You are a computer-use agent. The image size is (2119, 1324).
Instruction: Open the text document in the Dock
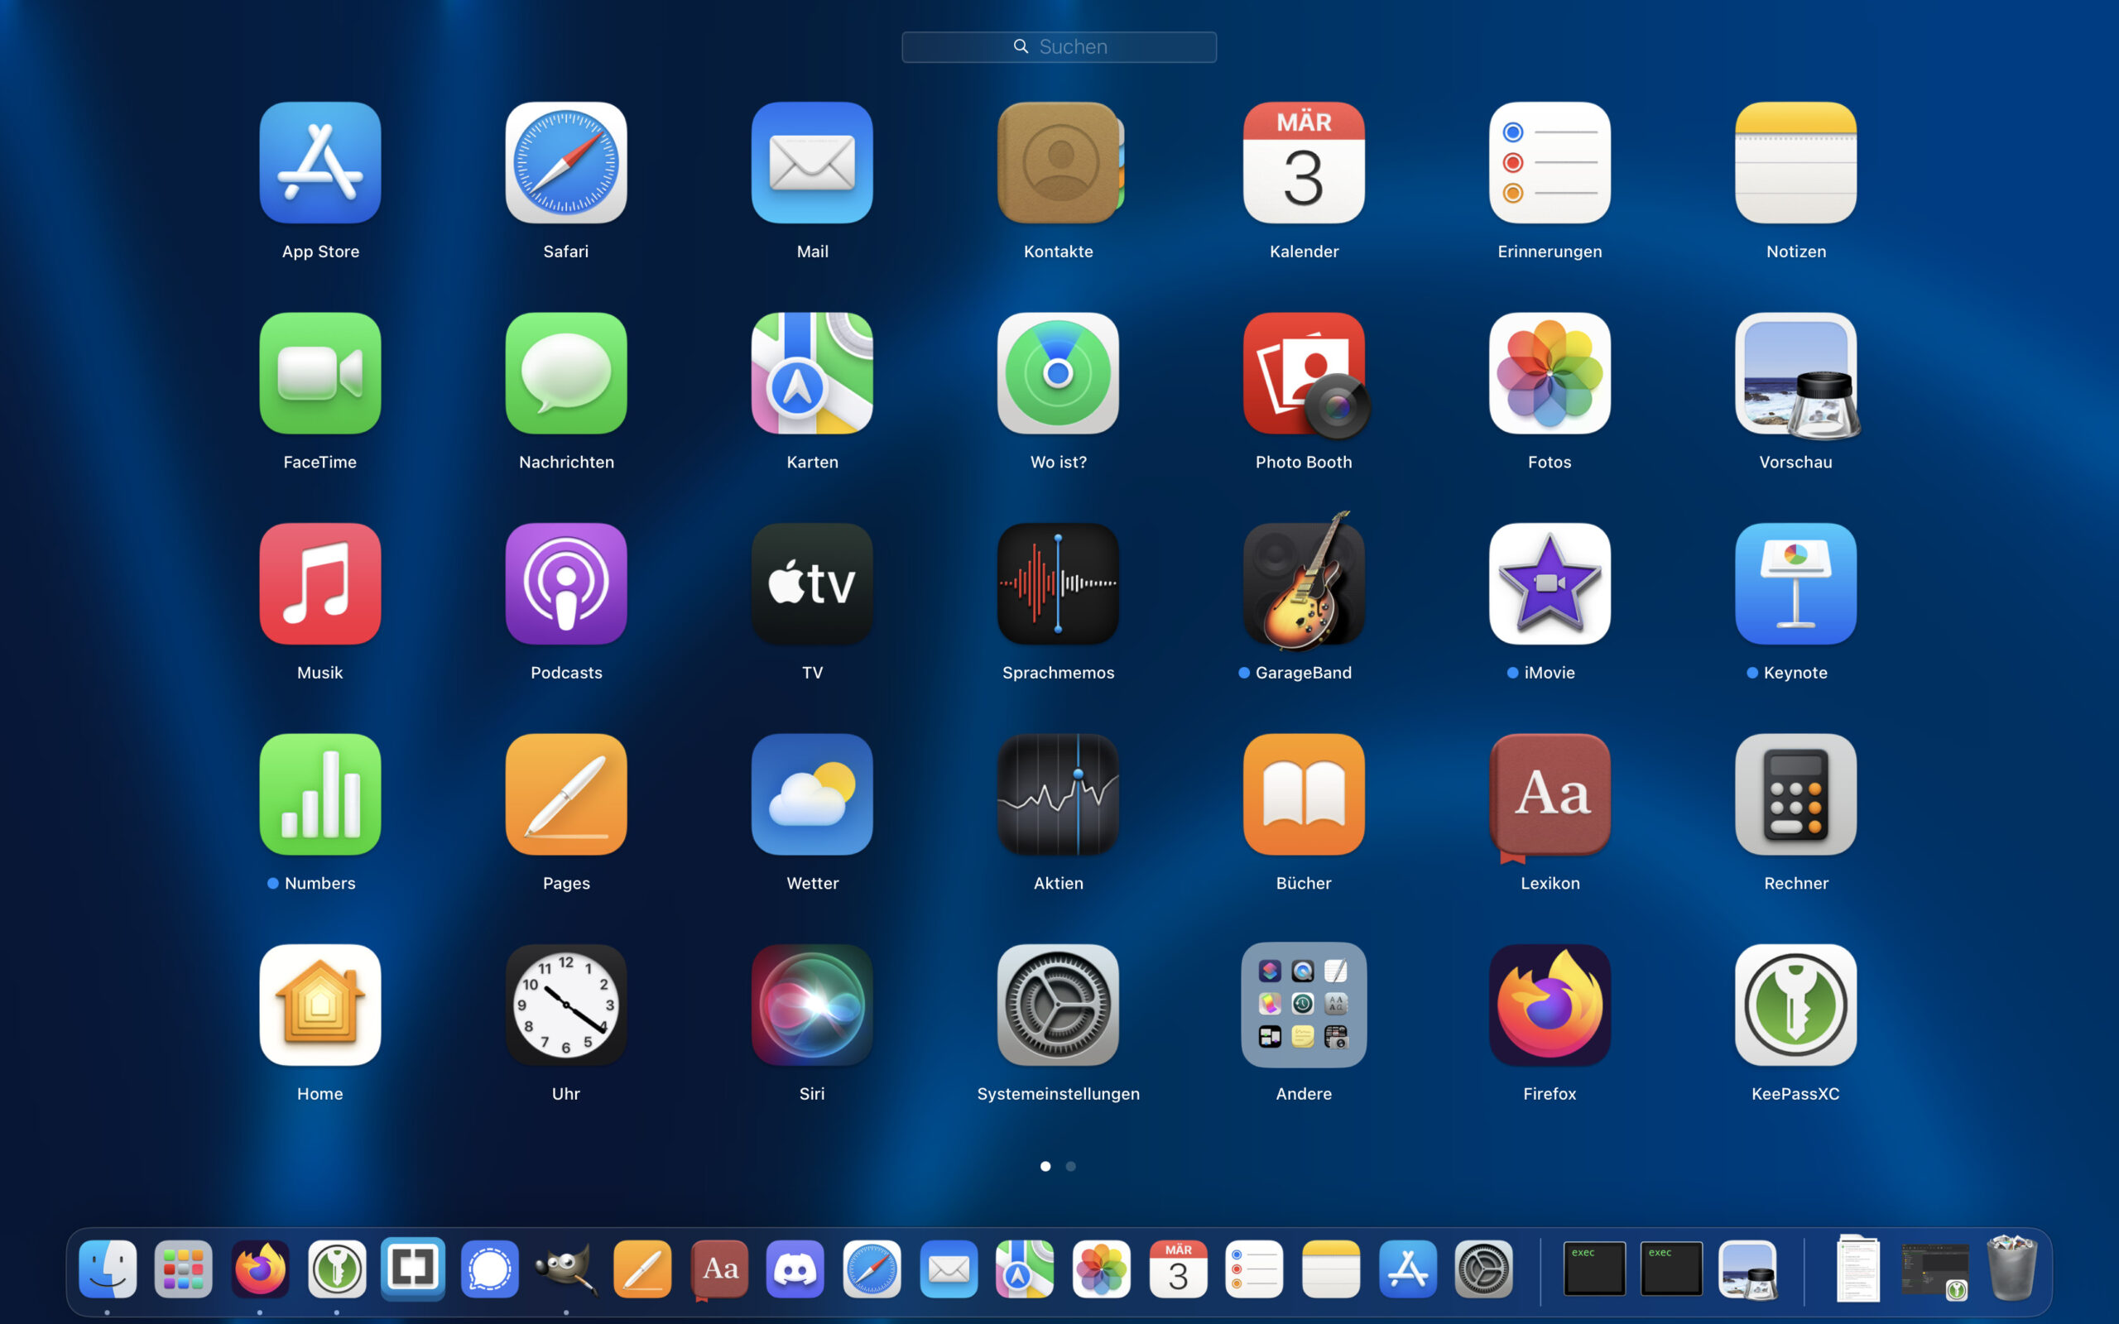[x=1858, y=1268]
